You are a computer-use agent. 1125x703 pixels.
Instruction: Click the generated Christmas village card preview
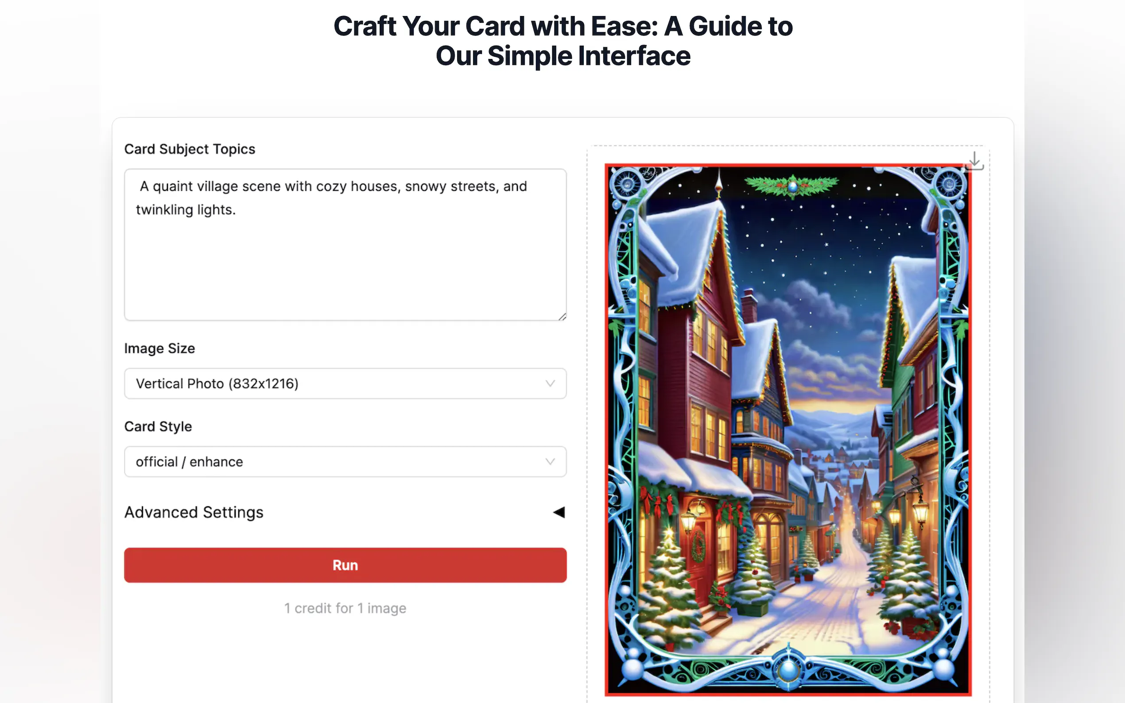click(x=788, y=429)
